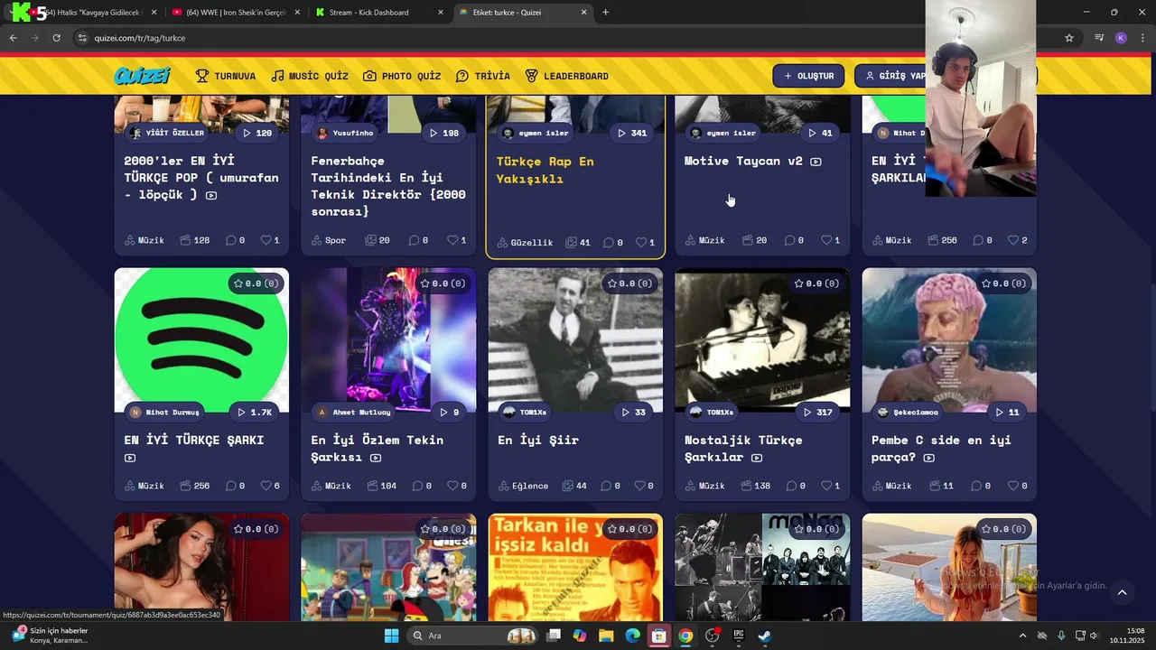Open comments on Türkçe Rap En Yakışıklı

point(612,242)
